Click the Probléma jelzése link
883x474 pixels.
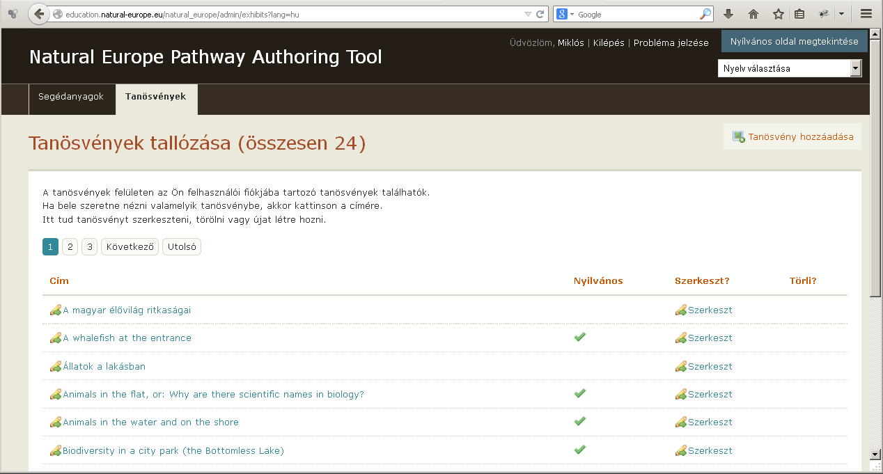(671, 42)
